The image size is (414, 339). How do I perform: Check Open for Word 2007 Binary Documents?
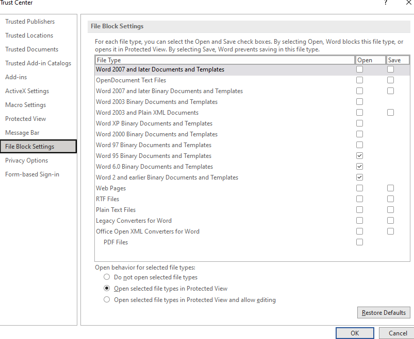click(x=359, y=91)
